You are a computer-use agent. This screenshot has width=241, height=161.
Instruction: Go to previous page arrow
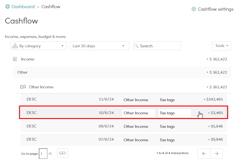pos(204,153)
